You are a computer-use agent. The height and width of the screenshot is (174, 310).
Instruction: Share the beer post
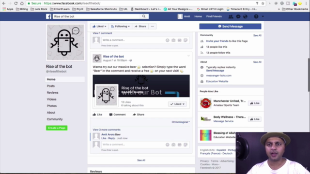139,115
